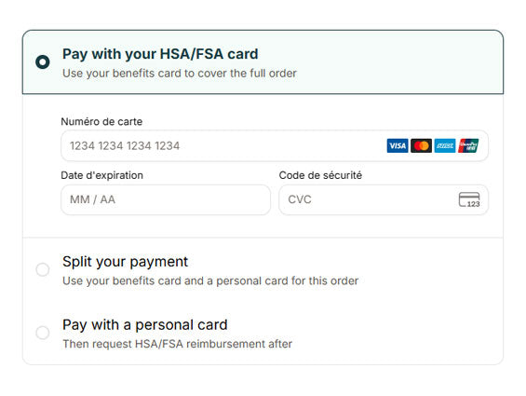Click the Pay with your HSA/FSA card heading
This screenshot has height=396, width=526.
click(x=160, y=54)
